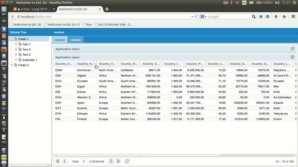Select the Baltic Coun... region cell
Image resolution: width=298 pixels, height=167 pixels.
[129, 108]
